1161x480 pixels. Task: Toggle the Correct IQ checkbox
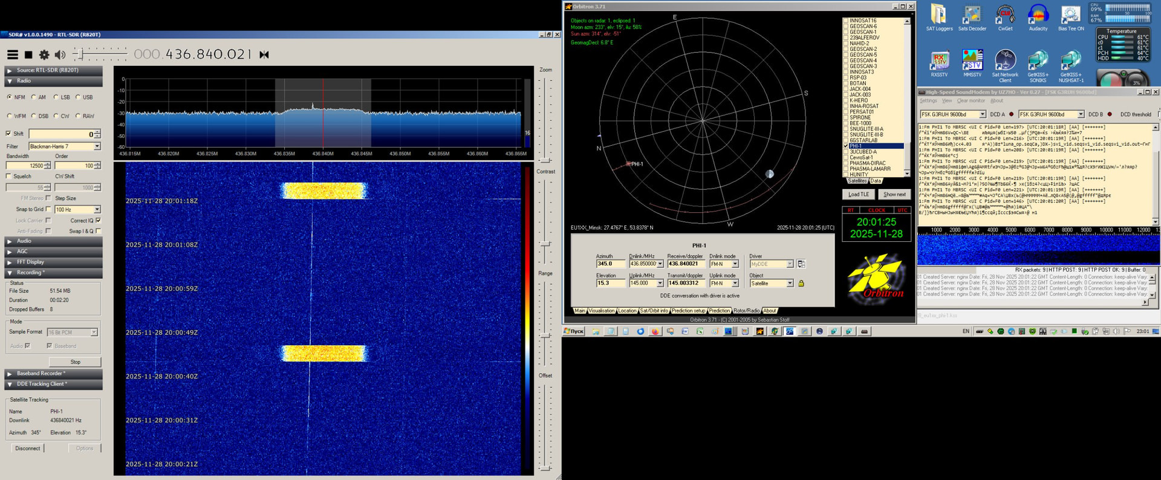(x=99, y=221)
